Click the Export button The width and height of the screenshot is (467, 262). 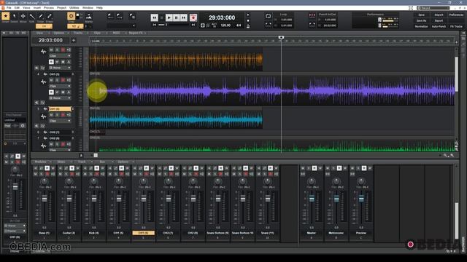(x=439, y=21)
